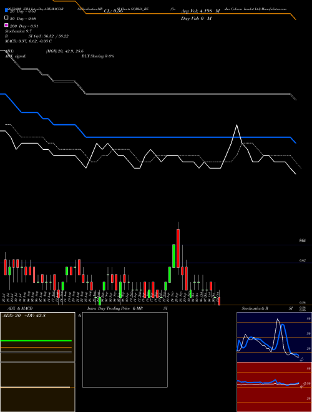Click the 0.62 price axis label
Viewport: 312px width, 412px height.
point(303,260)
